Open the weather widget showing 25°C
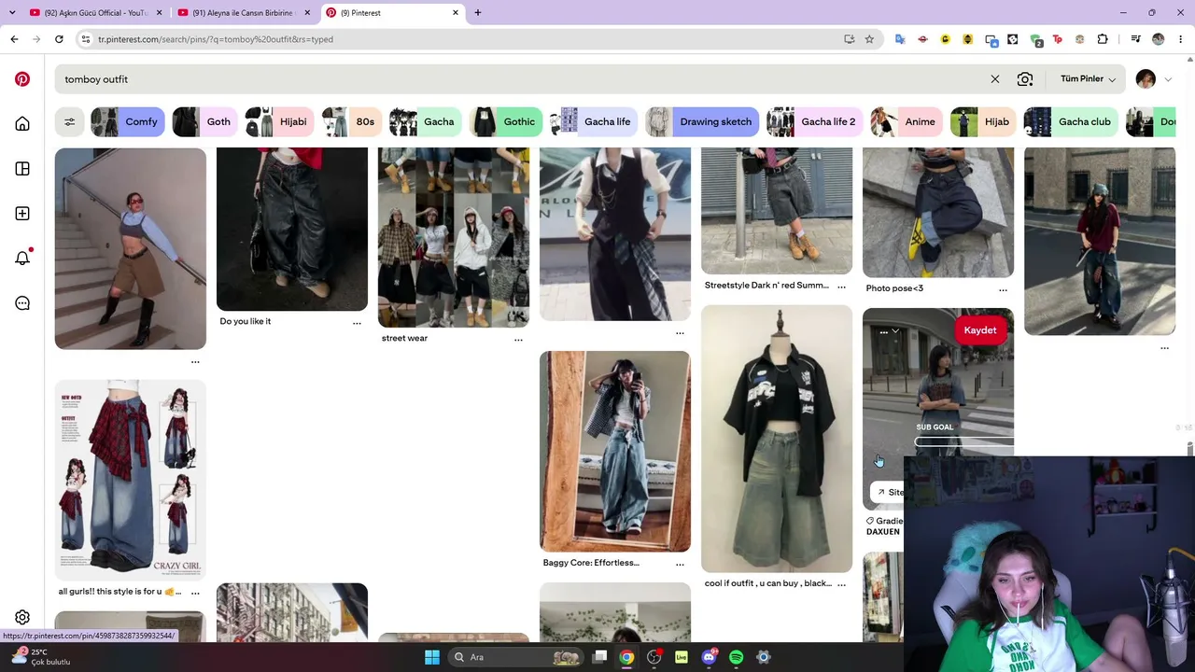1195x672 pixels. pyautogui.click(x=41, y=657)
